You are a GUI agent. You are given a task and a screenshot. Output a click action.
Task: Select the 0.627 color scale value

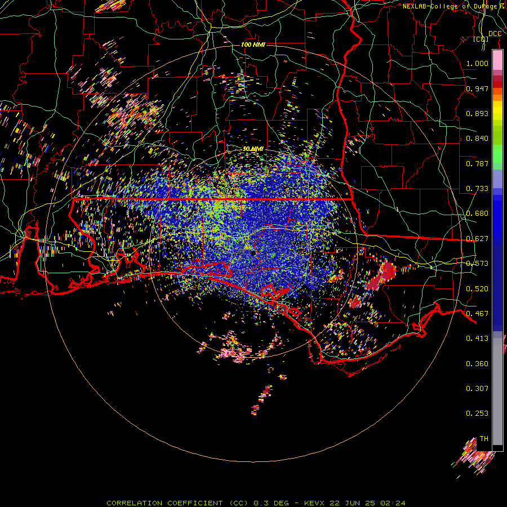pyautogui.click(x=477, y=239)
